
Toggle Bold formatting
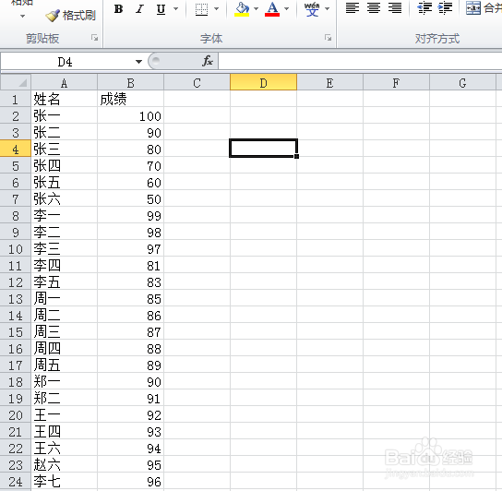tap(119, 9)
